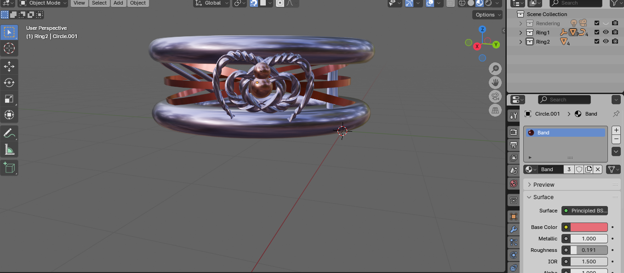Open the Output properties tab

514,145
